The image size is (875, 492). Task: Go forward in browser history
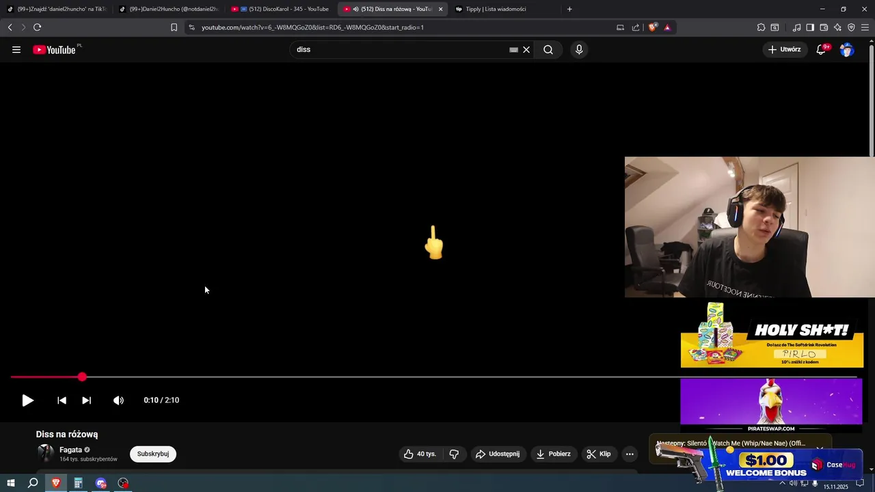point(23,27)
